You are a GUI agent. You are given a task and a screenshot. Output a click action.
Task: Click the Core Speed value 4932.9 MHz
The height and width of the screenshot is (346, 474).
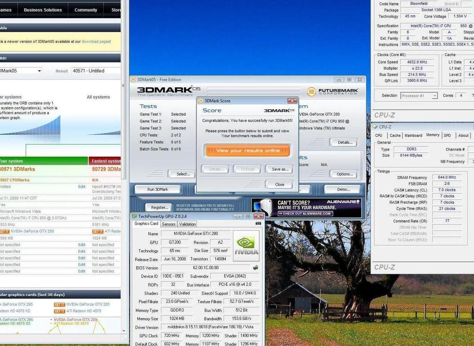pyautogui.click(x=417, y=62)
